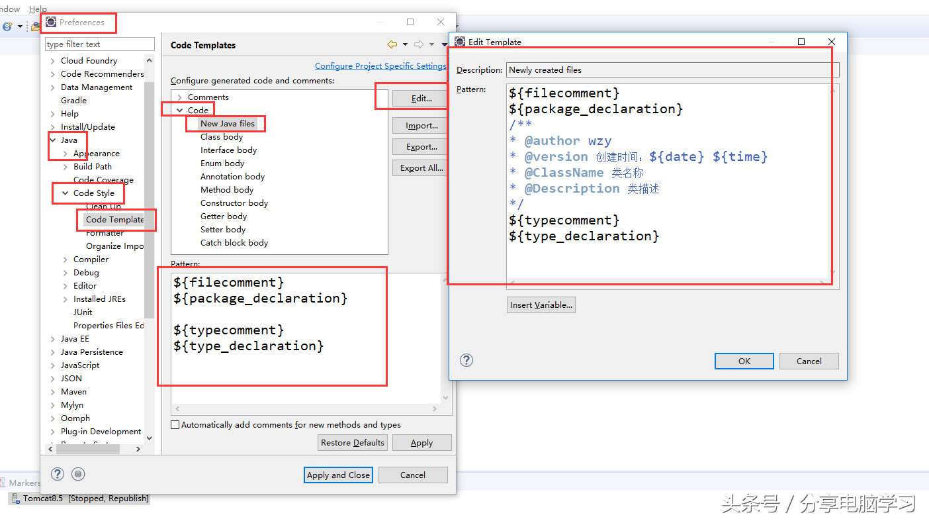Click the preferences tree vertical scrollbar
This screenshot has height=521, width=929.
coord(149,199)
